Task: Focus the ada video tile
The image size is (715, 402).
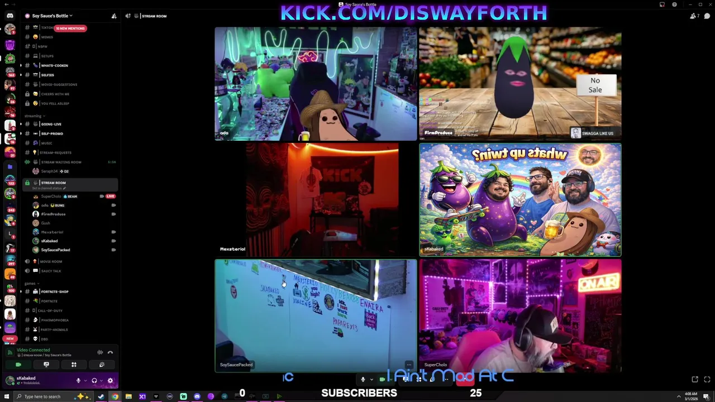Action: [316, 84]
